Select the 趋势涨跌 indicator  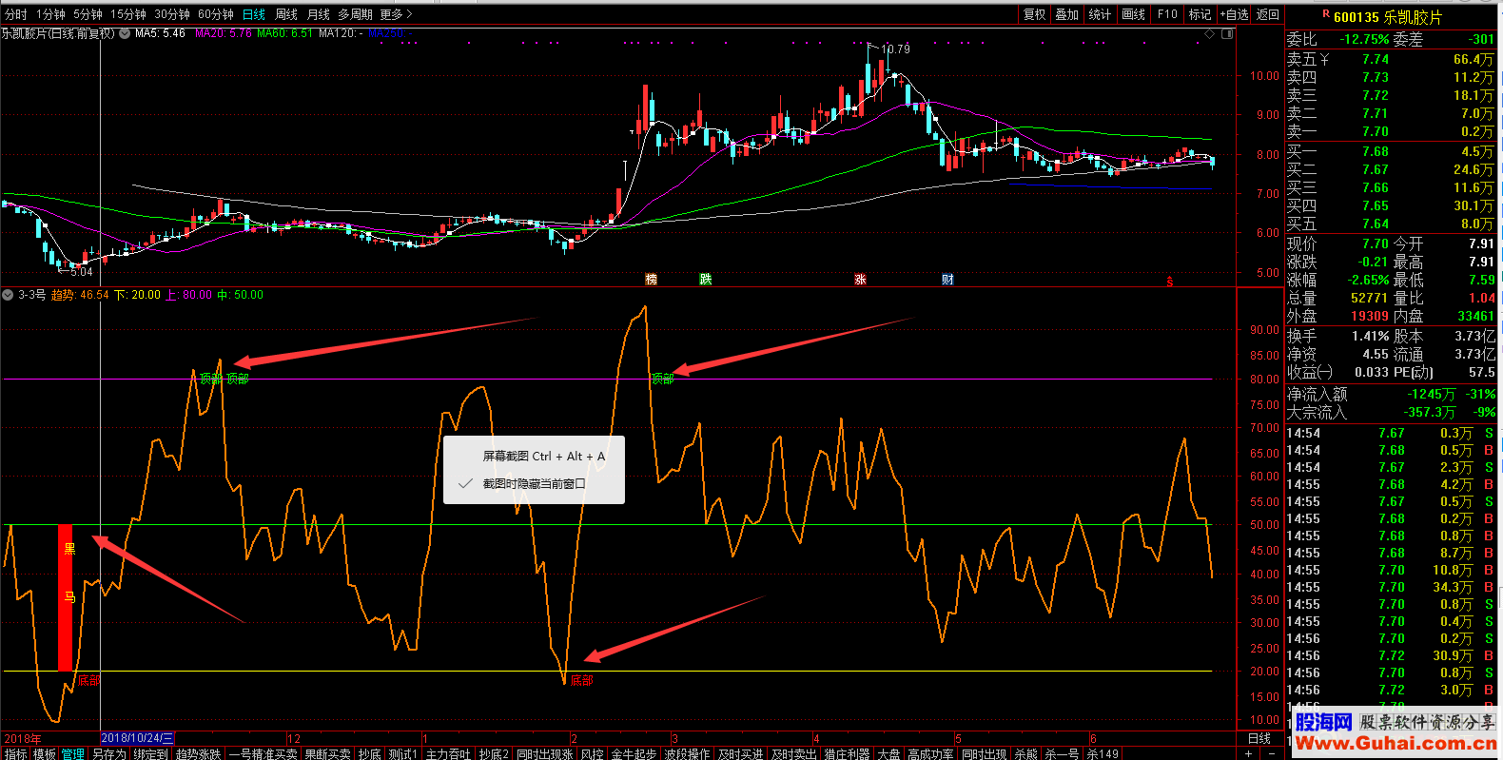[x=198, y=753]
